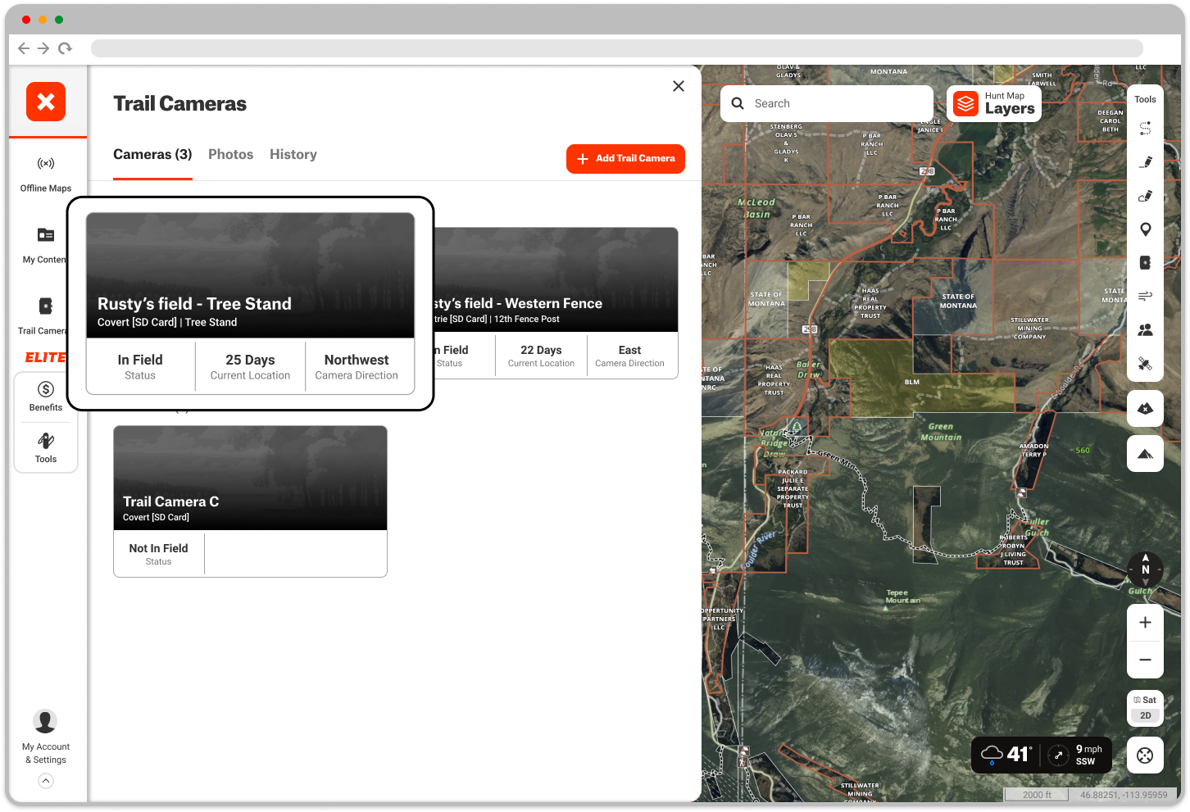Click the north compass button
Screen dimensions: 1190x812
1145,569
